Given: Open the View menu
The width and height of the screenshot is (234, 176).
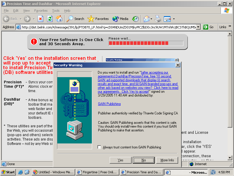Looking at the screenshot, I should click(x=26, y=11).
